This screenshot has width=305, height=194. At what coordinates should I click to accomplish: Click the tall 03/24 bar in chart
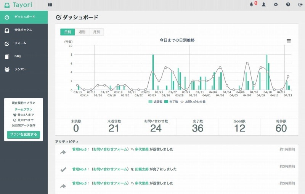tap(153, 72)
